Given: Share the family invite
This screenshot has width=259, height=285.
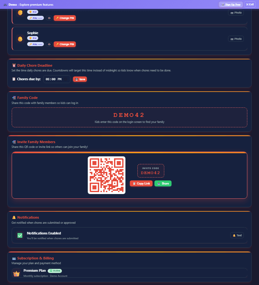Looking at the screenshot, I should tap(163, 184).
